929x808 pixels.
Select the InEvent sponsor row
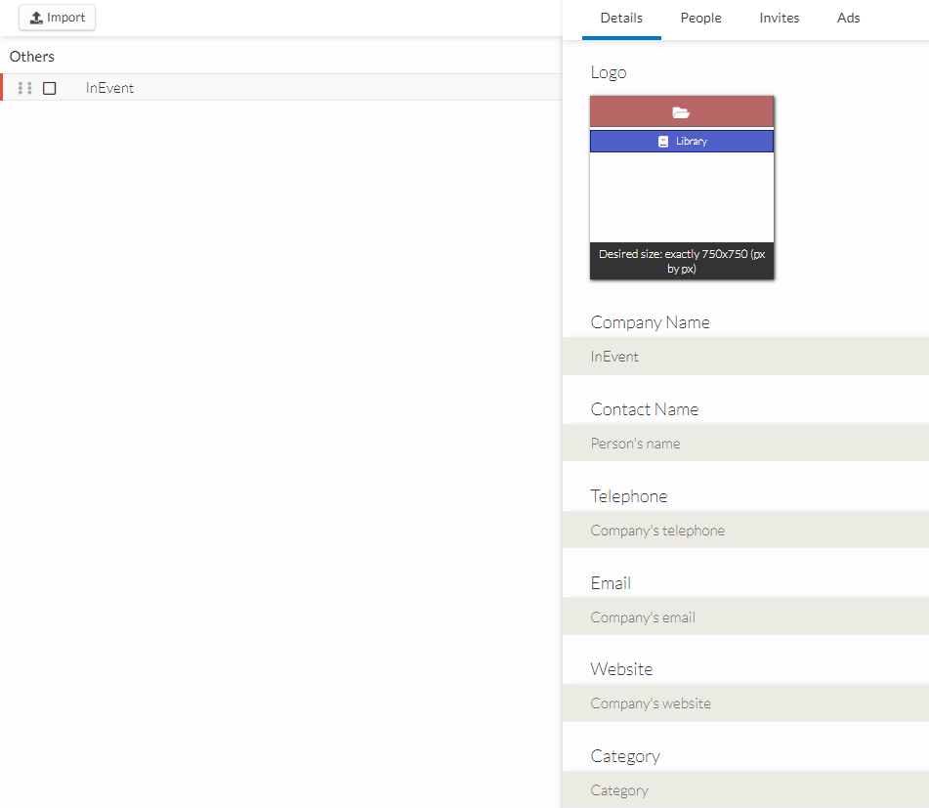point(281,88)
